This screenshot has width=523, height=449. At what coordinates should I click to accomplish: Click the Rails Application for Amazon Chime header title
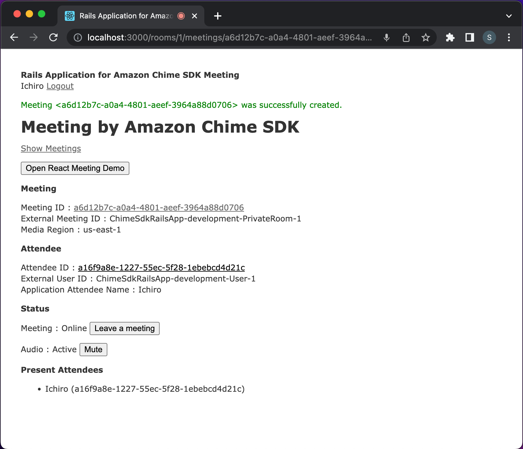[x=130, y=75]
